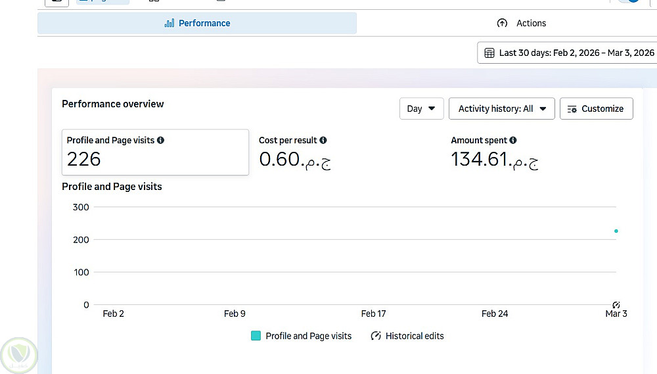This screenshot has height=374, width=657.
Task: Expand the Activity history: All dropdown
Action: pos(502,108)
